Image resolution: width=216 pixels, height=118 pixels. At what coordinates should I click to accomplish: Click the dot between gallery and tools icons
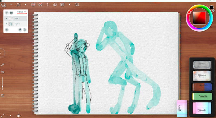(11, 5)
